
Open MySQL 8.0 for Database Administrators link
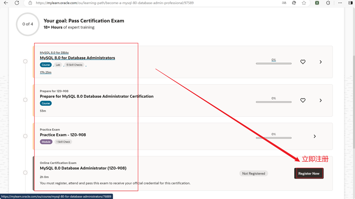78,58
